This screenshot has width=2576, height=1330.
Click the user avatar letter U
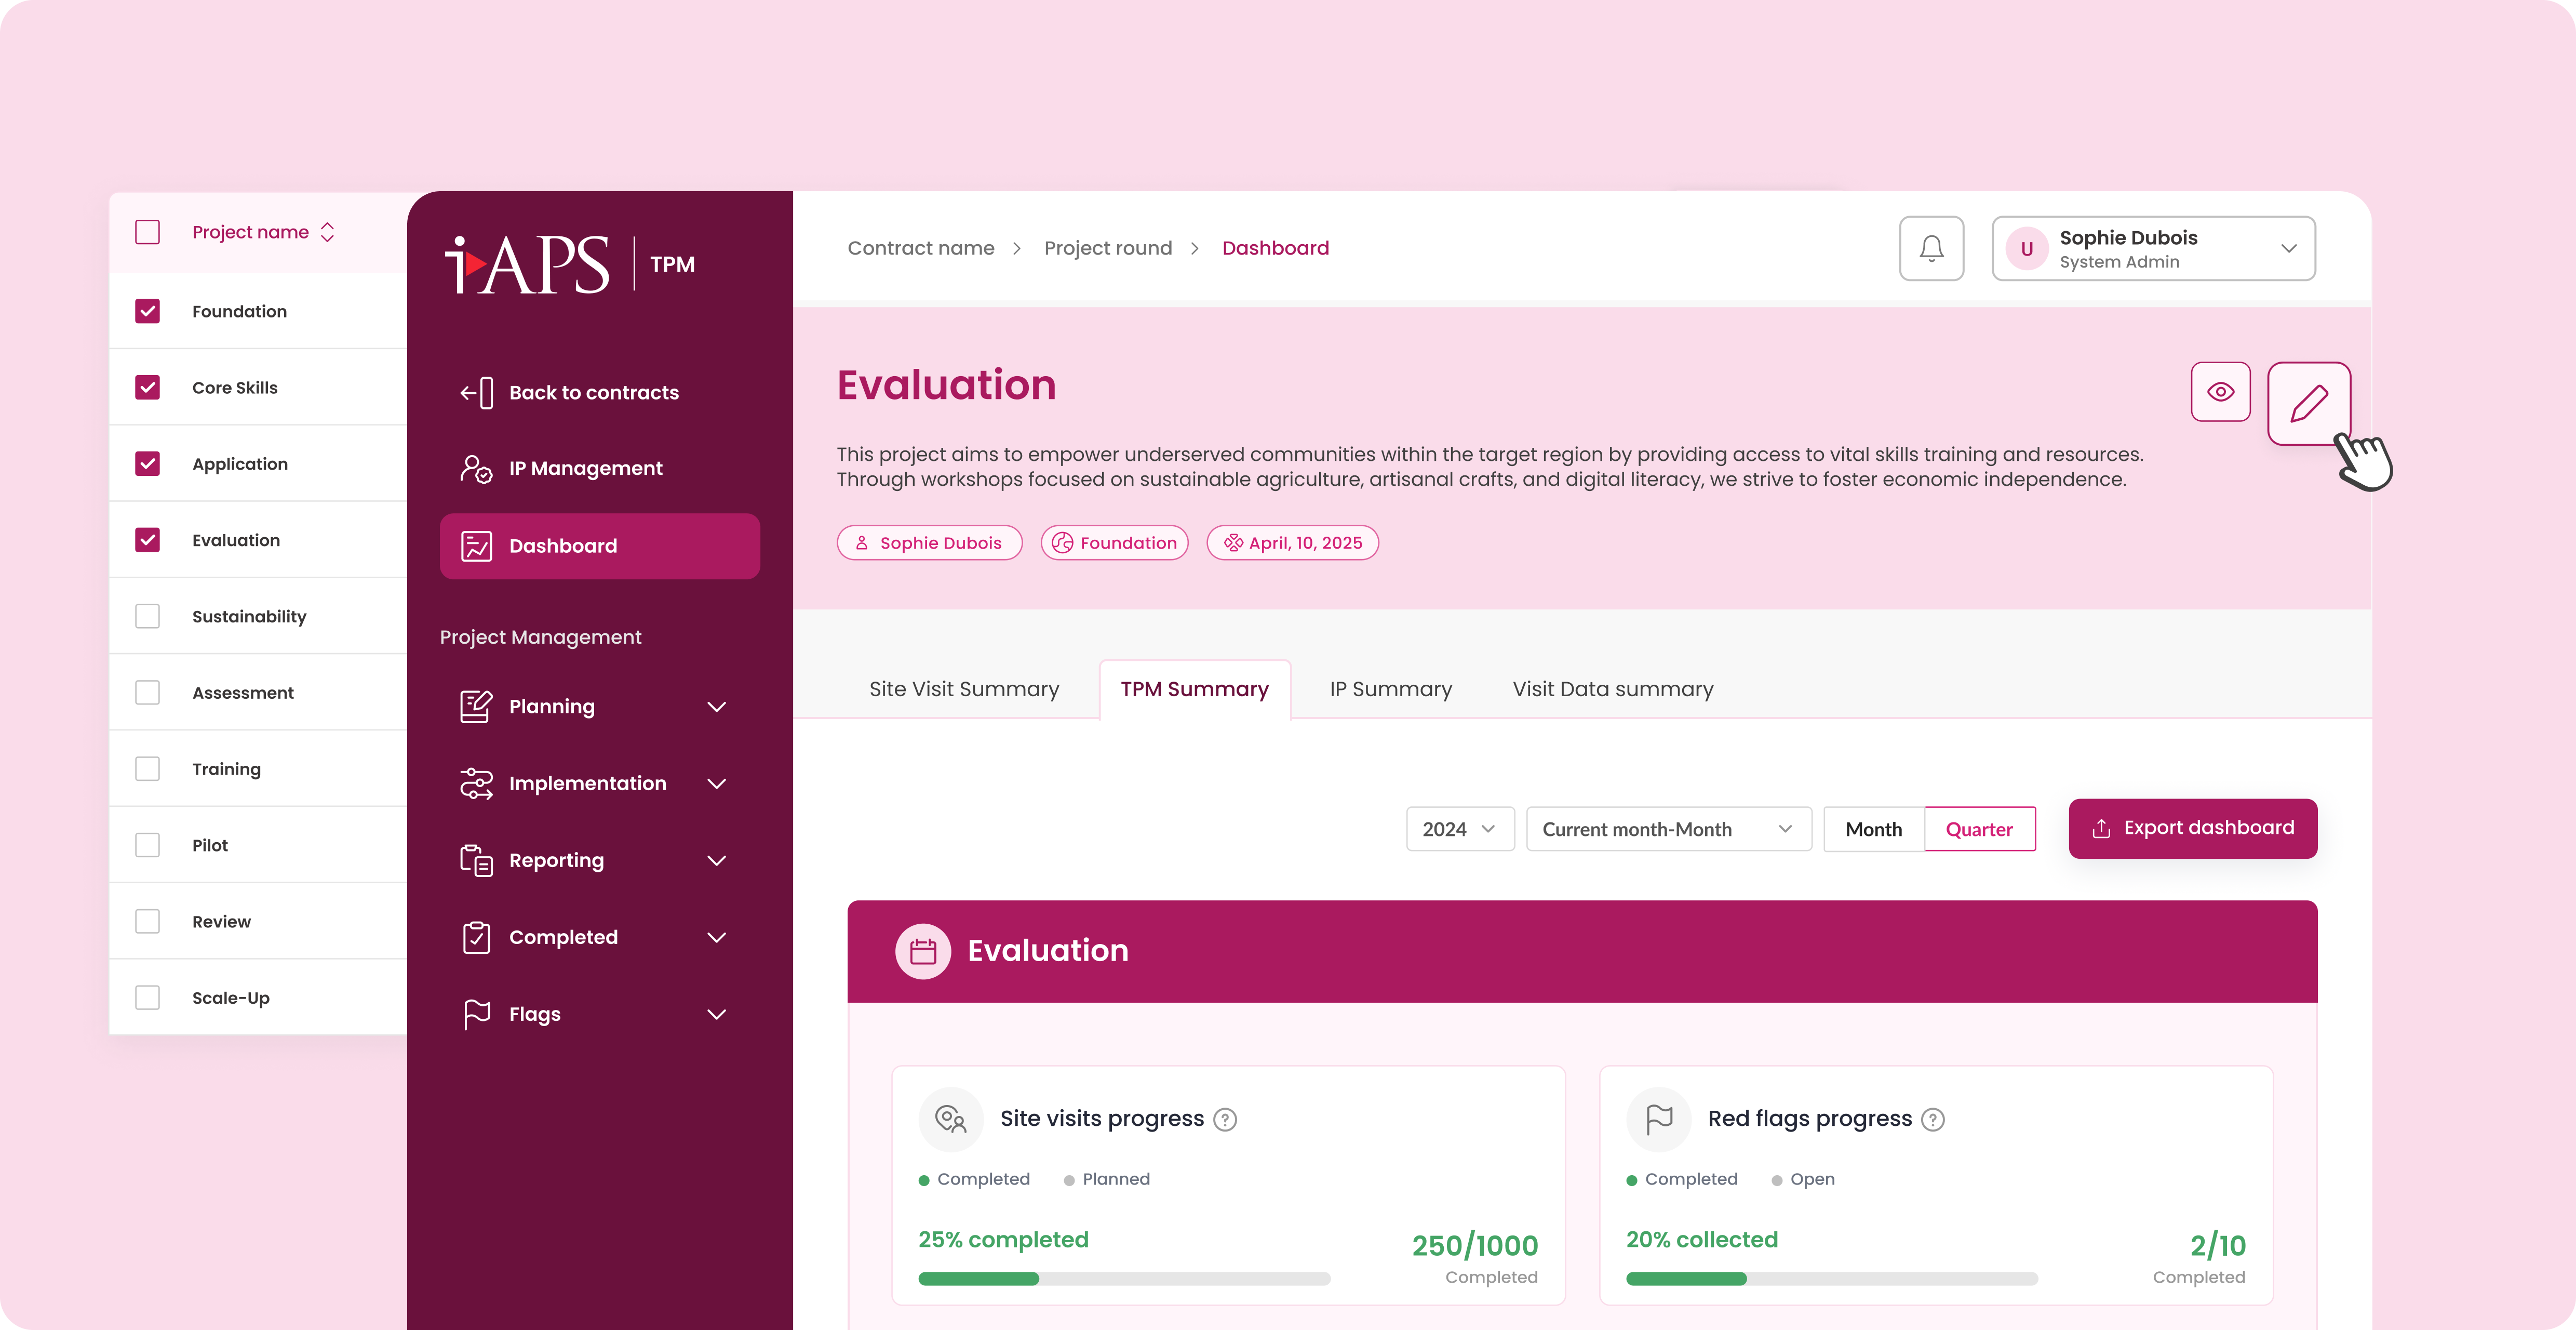2027,249
